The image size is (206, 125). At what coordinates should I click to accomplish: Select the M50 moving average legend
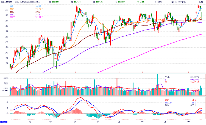[12, 12]
